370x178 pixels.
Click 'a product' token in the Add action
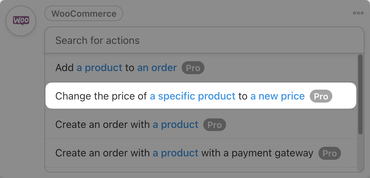[x=99, y=68]
